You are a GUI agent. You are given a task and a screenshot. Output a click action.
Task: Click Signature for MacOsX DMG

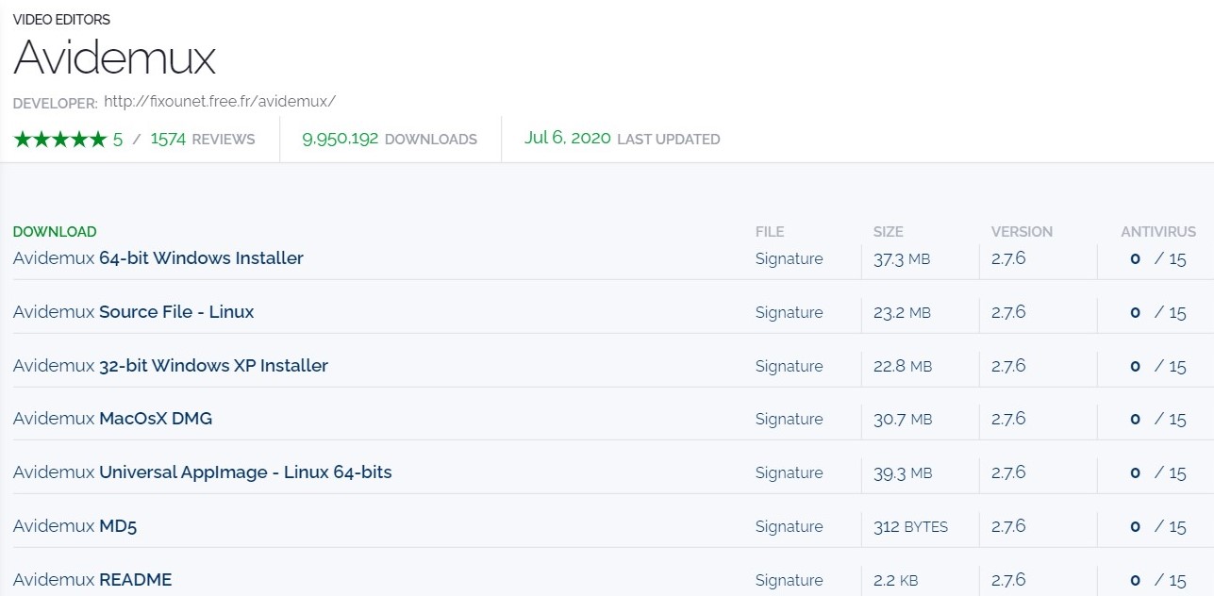tap(789, 420)
